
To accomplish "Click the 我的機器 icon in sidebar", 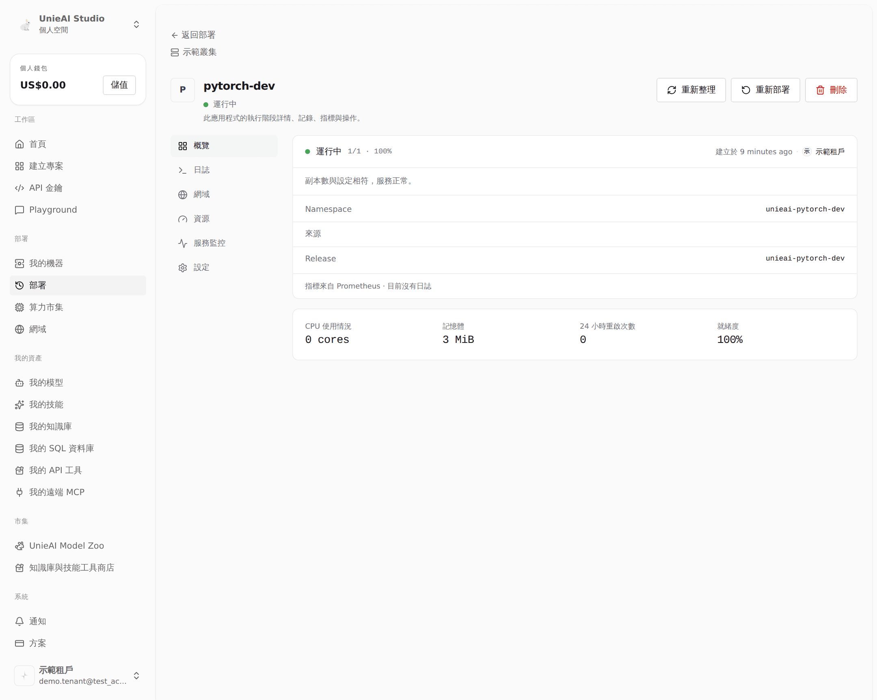I will (x=19, y=263).
